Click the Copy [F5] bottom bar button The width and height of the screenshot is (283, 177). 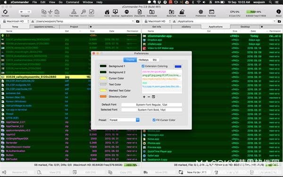pyautogui.click(x=120, y=172)
